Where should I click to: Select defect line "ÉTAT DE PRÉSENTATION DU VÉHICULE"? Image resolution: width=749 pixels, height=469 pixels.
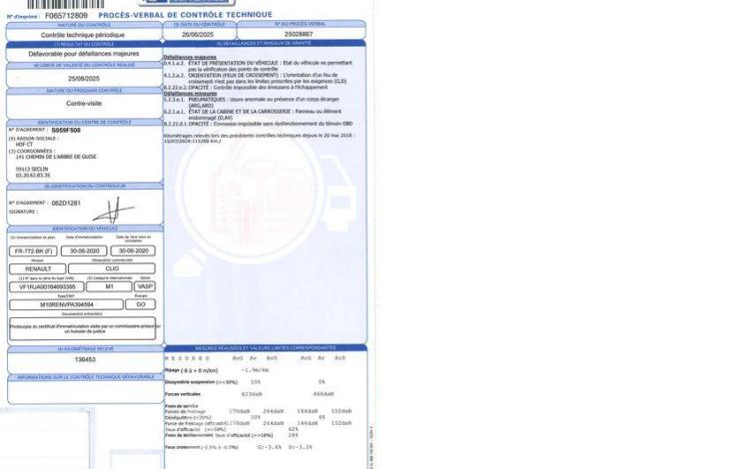tap(258, 66)
